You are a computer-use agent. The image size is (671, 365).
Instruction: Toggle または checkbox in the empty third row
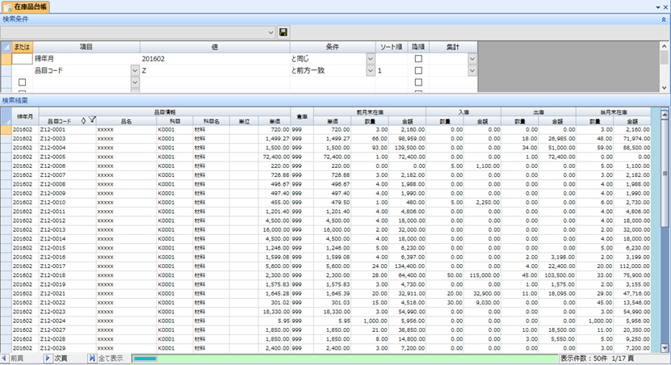(23, 82)
